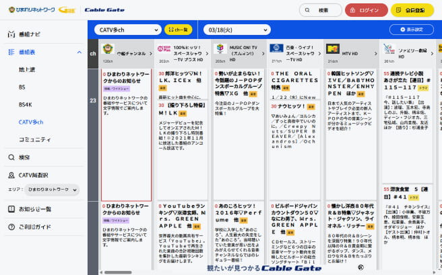Select 地上波 in the sidebar
The width and height of the screenshot is (442, 275).
point(27,69)
